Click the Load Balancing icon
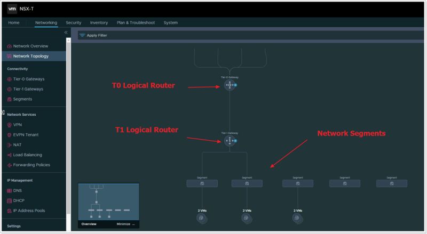 click(x=9, y=155)
